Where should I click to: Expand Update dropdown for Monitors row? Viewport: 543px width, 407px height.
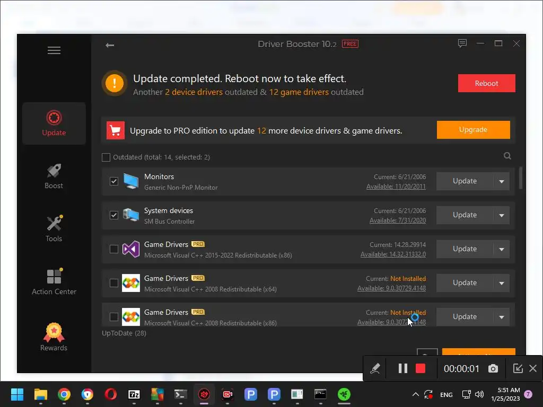pyautogui.click(x=502, y=181)
